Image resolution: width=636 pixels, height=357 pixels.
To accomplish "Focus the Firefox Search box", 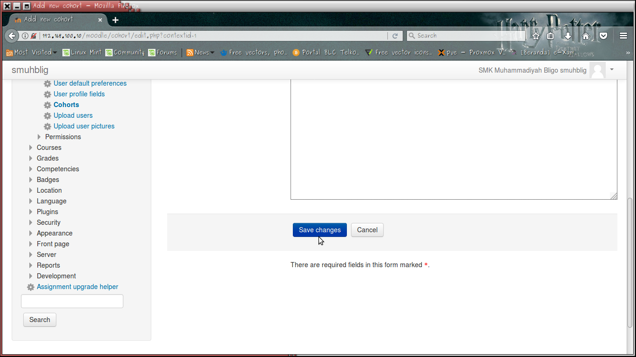I will (x=466, y=36).
